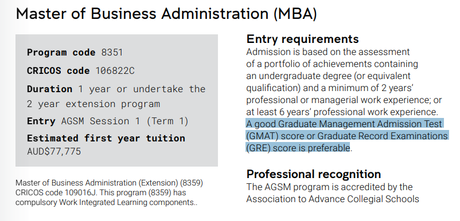Click the Entry AGSM Session 1 line
This screenshot has width=460, height=221.
(108, 121)
